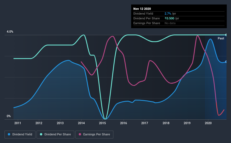This screenshot has width=231, height=143.
Task: Select the 2017 x-axis year label
Action: [x=145, y=123]
